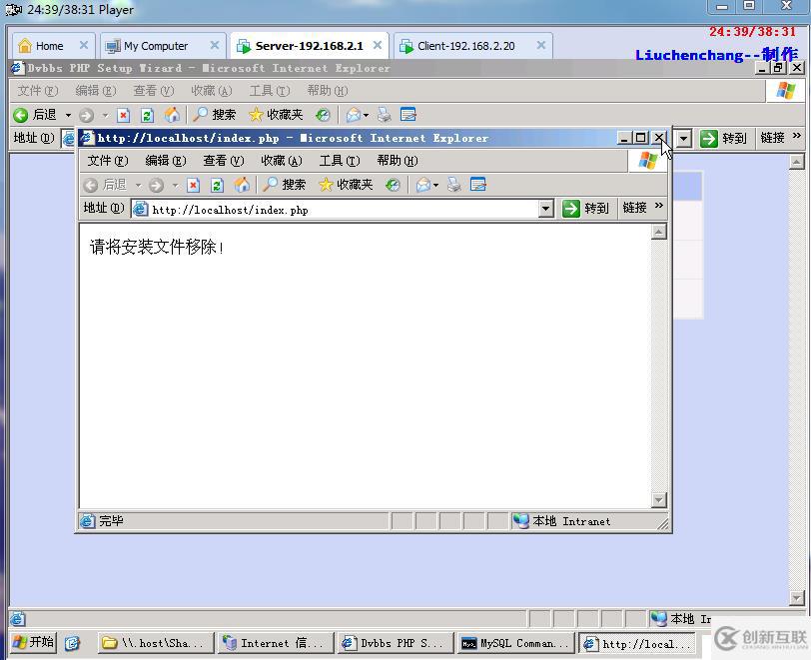Screen dimensions: 811x660
Task: Click Mail icon in Dvbbs Setup Wizard toolbar
Action: click(354, 114)
